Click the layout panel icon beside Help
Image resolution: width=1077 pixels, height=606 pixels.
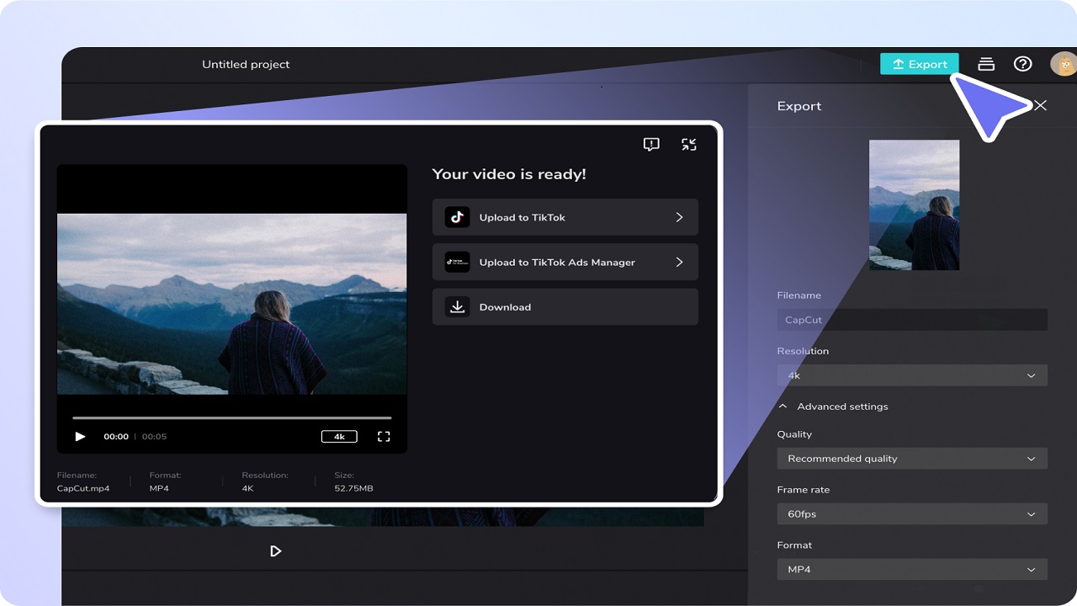pos(985,63)
